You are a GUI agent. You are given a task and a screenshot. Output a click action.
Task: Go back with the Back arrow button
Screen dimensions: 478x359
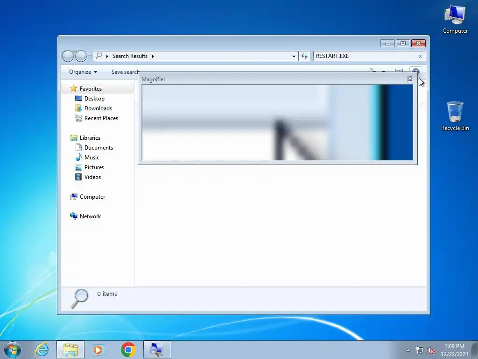point(68,56)
